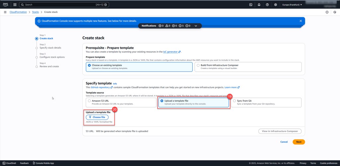
Task: Open the help question mark menu
Action: click(267, 5)
